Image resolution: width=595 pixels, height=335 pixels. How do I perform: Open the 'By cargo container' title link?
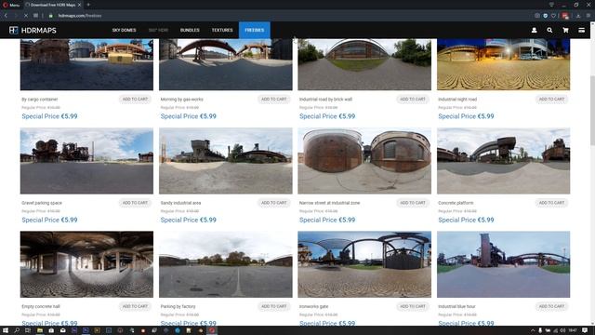39,100
